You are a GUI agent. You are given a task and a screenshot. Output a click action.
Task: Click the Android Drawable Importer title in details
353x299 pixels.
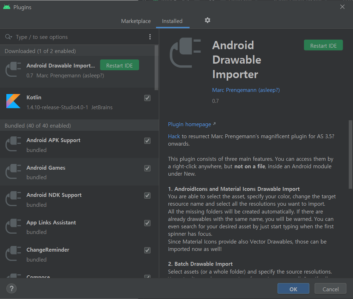point(237,60)
